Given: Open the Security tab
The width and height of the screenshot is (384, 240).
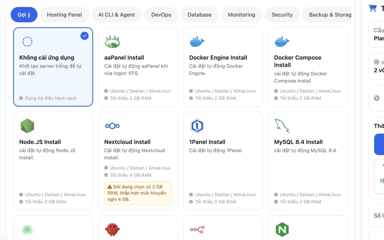Looking at the screenshot, I should point(282,15).
